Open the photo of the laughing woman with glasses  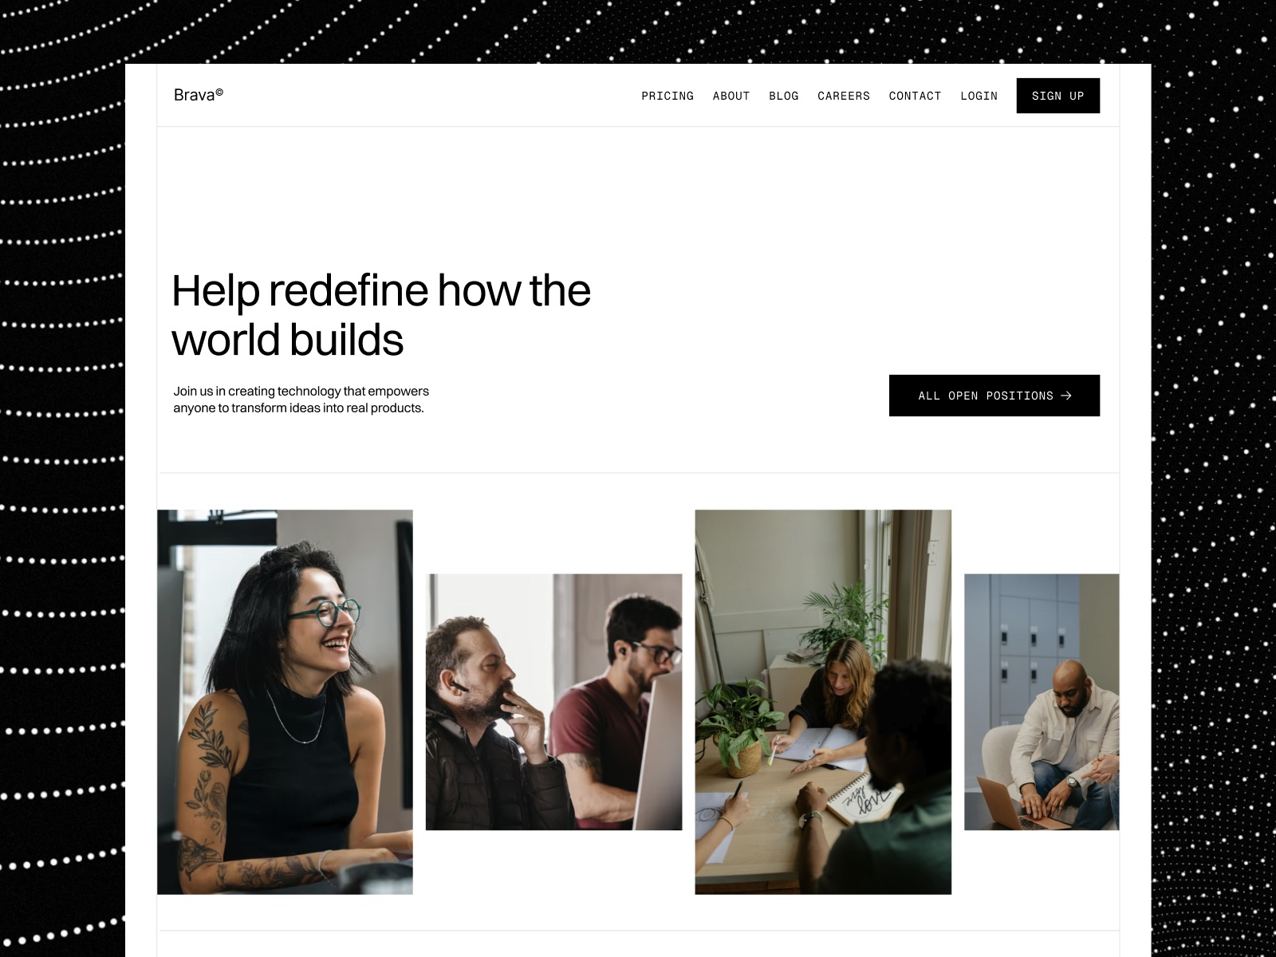285,702
